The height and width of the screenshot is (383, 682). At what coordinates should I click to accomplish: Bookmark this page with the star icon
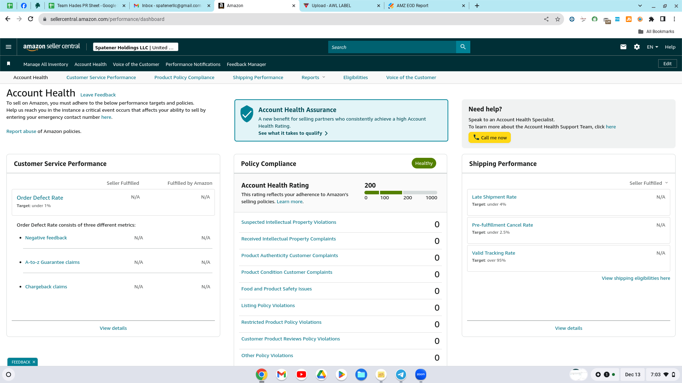pyautogui.click(x=558, y=19)
